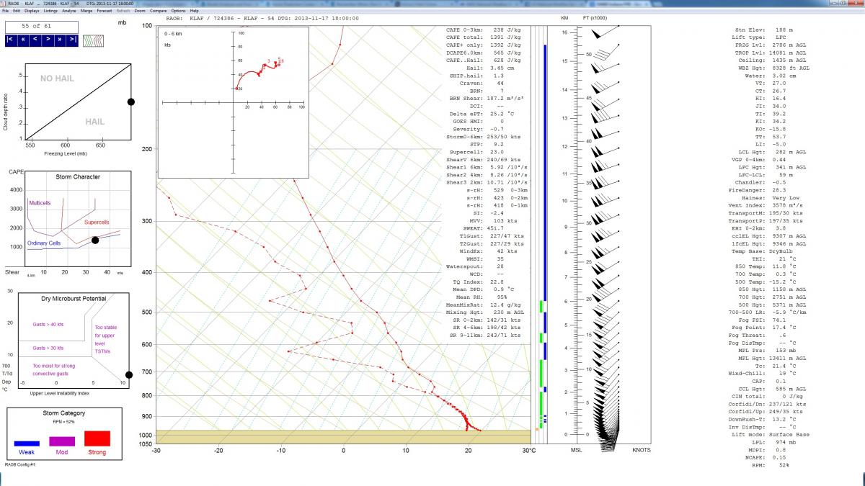Click the sounding header starting 'RAOB: KLAF / 724386'
The width and height of the screenshot is (865, 486).
pos(262,18)
